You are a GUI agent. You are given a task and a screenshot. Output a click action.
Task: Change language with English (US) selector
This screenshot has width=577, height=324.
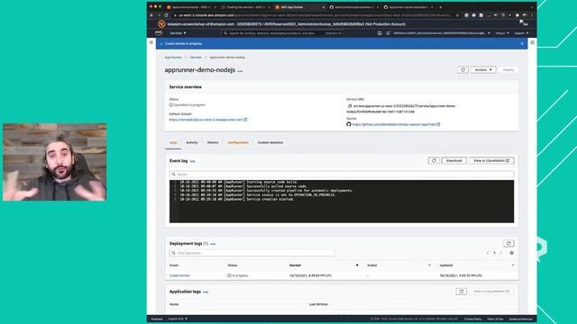tap(178, 319)
